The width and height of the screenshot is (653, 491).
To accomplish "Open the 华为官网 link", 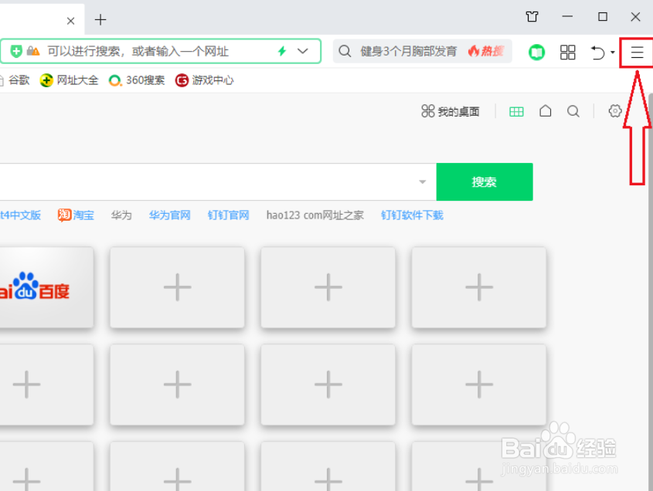I will coord(170,215).
